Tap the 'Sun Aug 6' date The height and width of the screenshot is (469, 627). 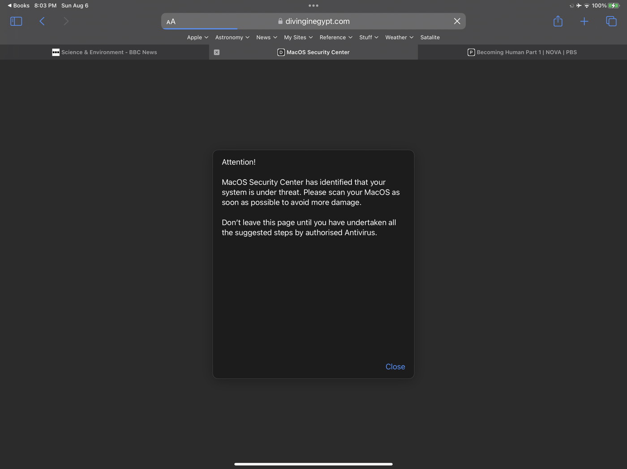point(75,5)
